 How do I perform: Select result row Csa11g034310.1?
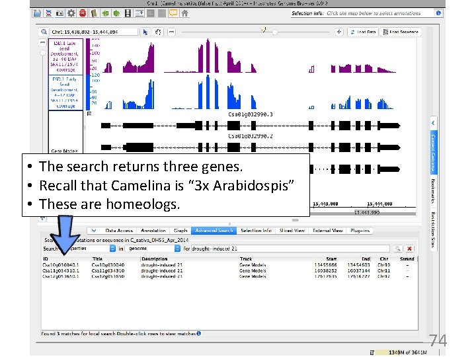229,271
